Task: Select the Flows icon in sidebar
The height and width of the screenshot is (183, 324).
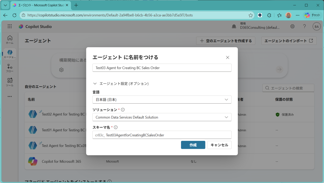Action: pos(10,68)
